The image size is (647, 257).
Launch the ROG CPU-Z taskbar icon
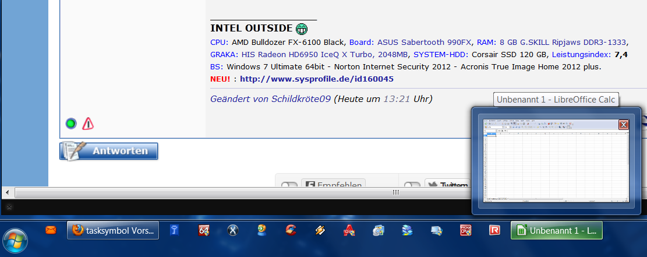(x=465, y=231)
